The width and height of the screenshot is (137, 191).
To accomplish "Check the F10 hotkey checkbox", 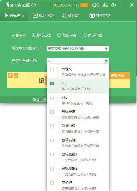I will [x=52, y=98].
